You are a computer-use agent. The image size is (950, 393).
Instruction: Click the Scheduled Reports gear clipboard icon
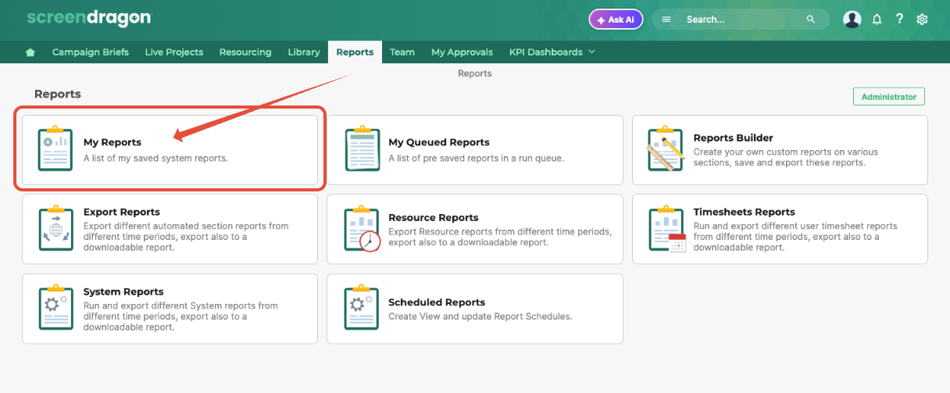click(362, 307)
